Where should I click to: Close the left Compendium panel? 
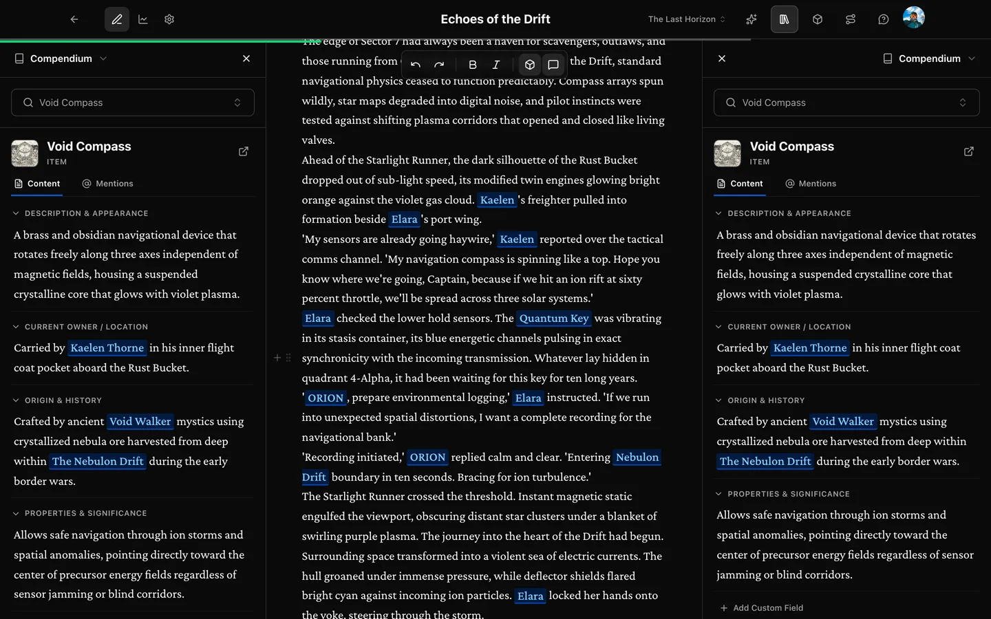pyautogui.click(x=246, y=58)
